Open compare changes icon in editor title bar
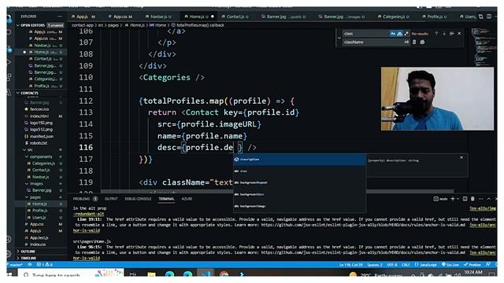The image size is (504, 283). [x=481, y=17]
